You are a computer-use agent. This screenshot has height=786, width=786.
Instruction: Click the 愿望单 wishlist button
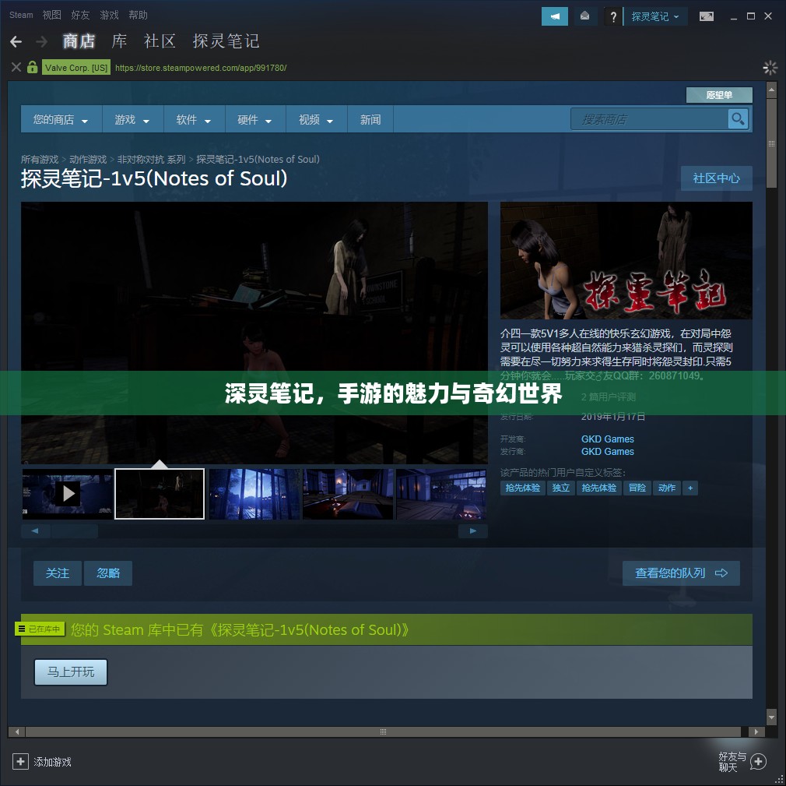[719, 95]
